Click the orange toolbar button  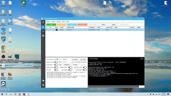[62, 25]
